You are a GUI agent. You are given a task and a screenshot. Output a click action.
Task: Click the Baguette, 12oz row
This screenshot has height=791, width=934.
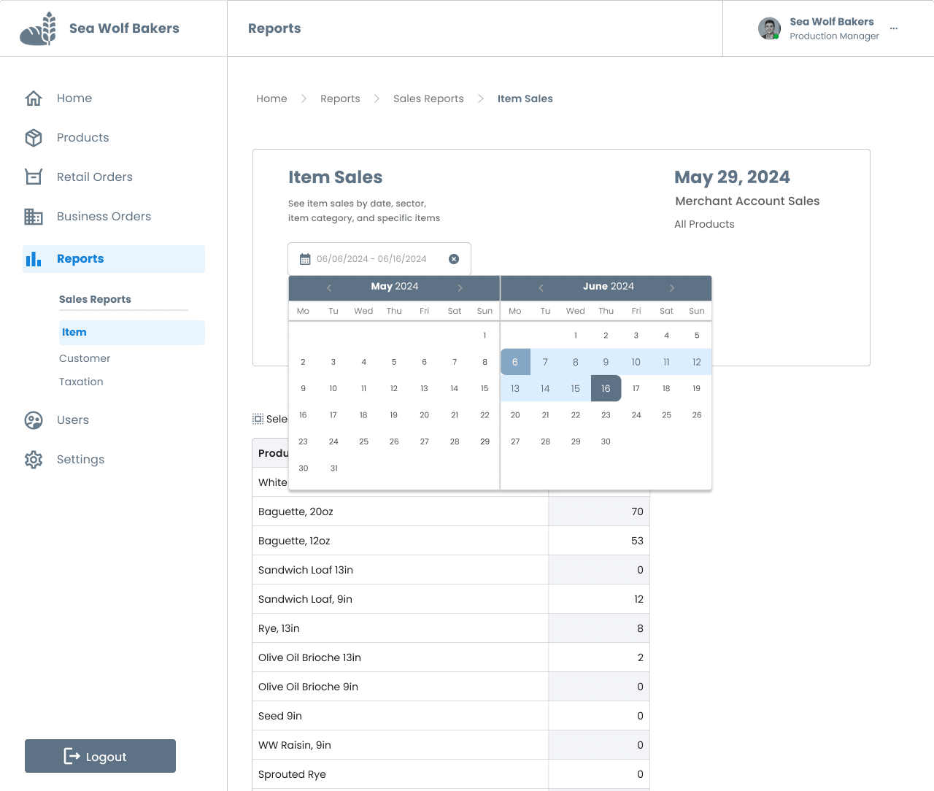point(451,541)
